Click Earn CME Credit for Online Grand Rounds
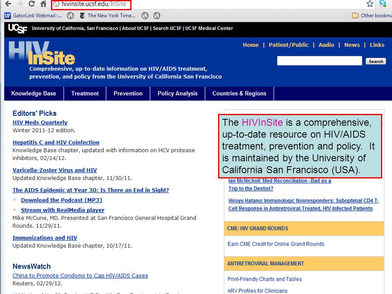 click(276, 244)
